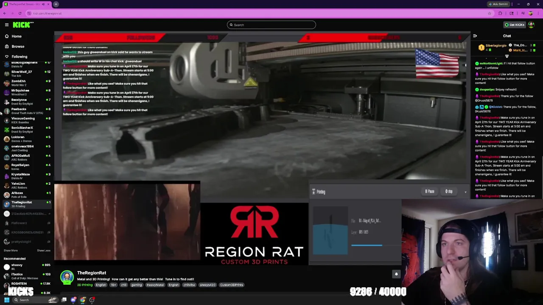Open TheRegionRat streamer avatar
Screen dimensions: 543x305
pos(67,277)
